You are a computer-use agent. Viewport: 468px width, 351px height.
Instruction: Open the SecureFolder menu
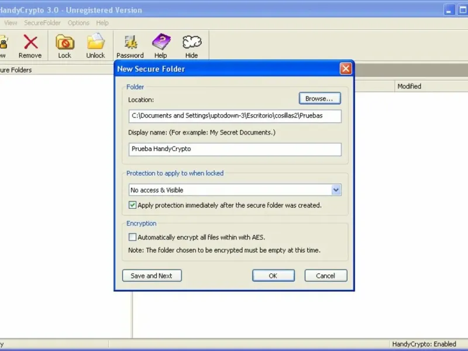(x=42, y=23)
